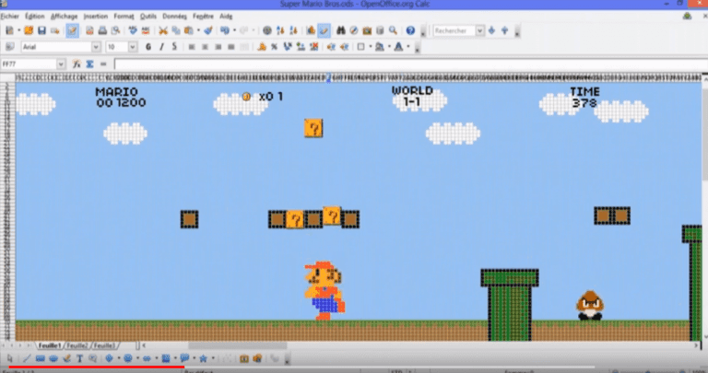Click the Open file folder icon
Screen dimensions: 708x373
[29, 30]
